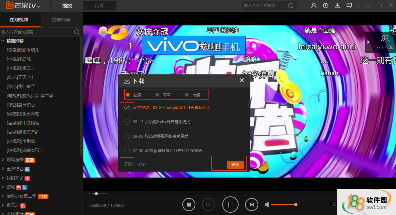Click the stop playback button
The height and width of the screenshot is (215, 396).
point(189,205)
